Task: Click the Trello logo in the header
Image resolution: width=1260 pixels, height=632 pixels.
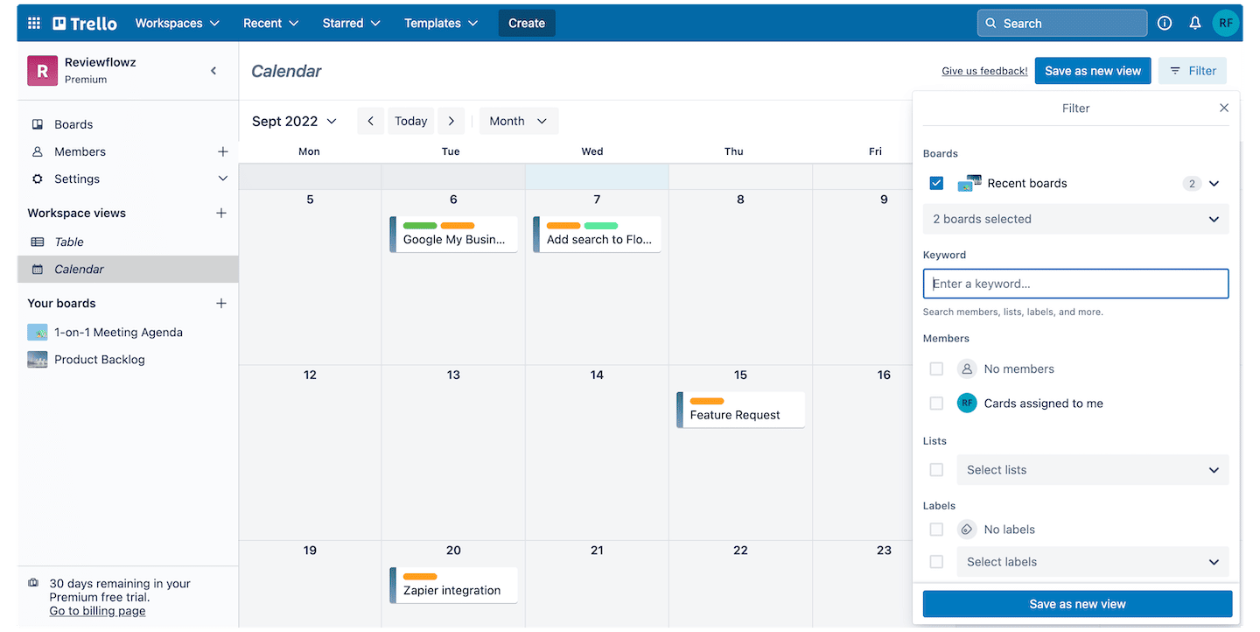Action: tap(85, 24)
